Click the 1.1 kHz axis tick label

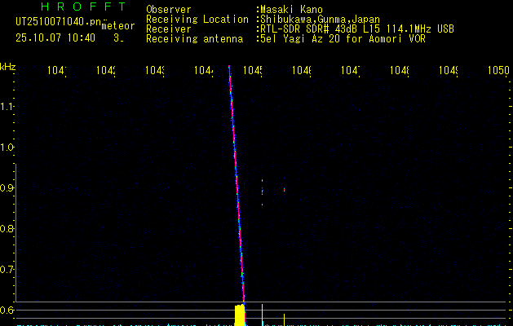point(7,107)
